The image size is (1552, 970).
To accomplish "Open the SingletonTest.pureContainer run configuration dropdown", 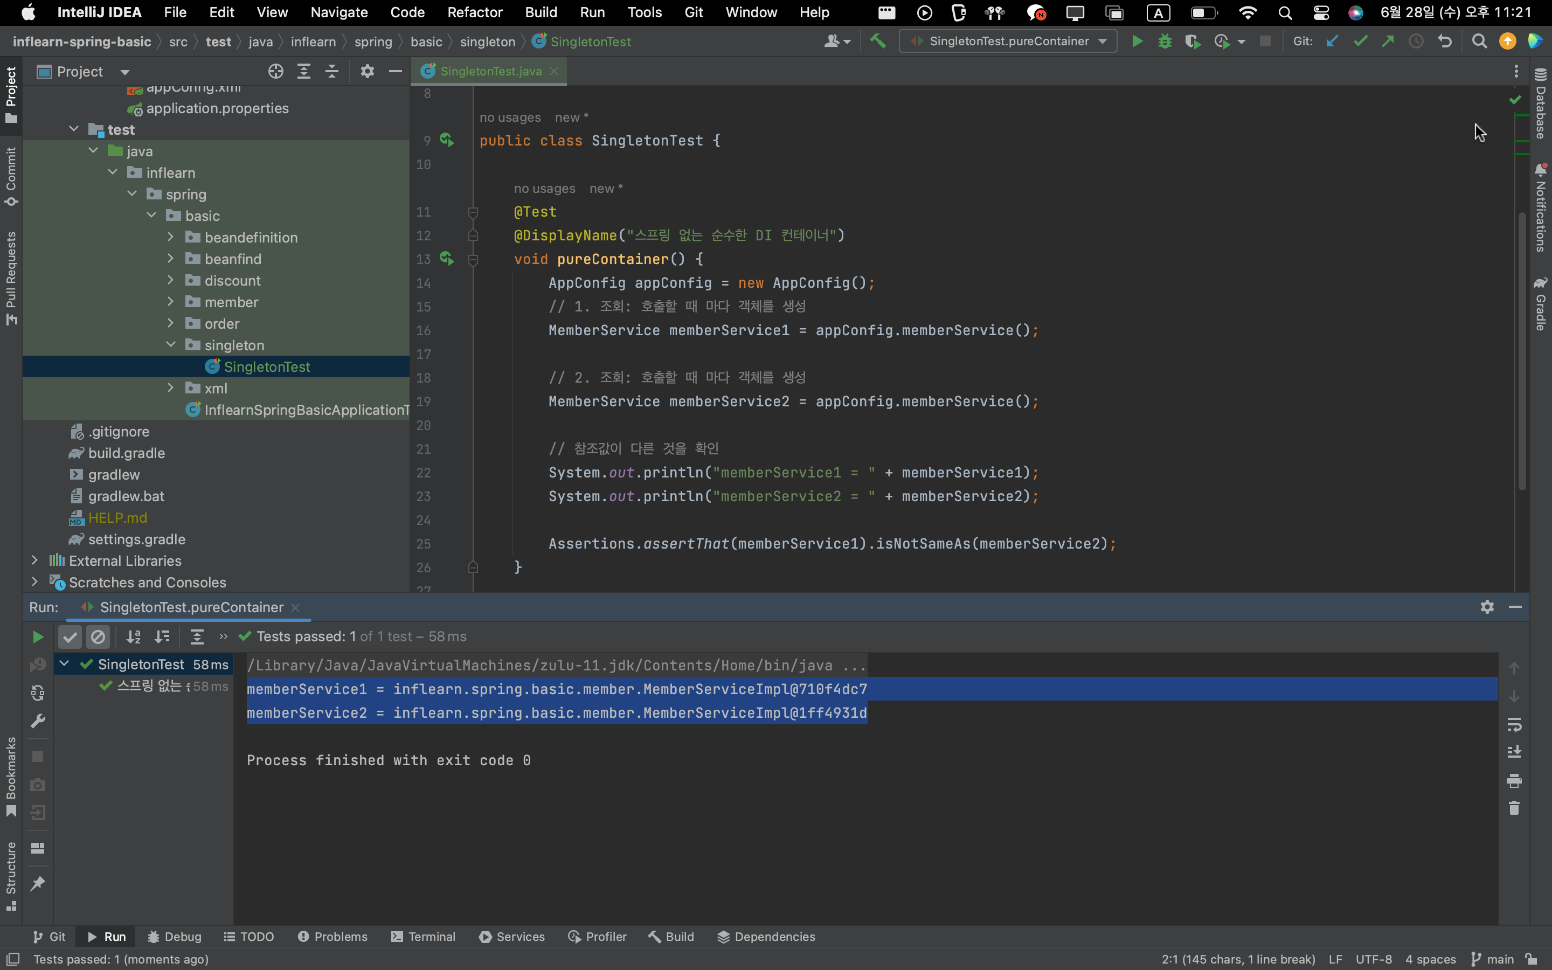I will point(1008,41).
